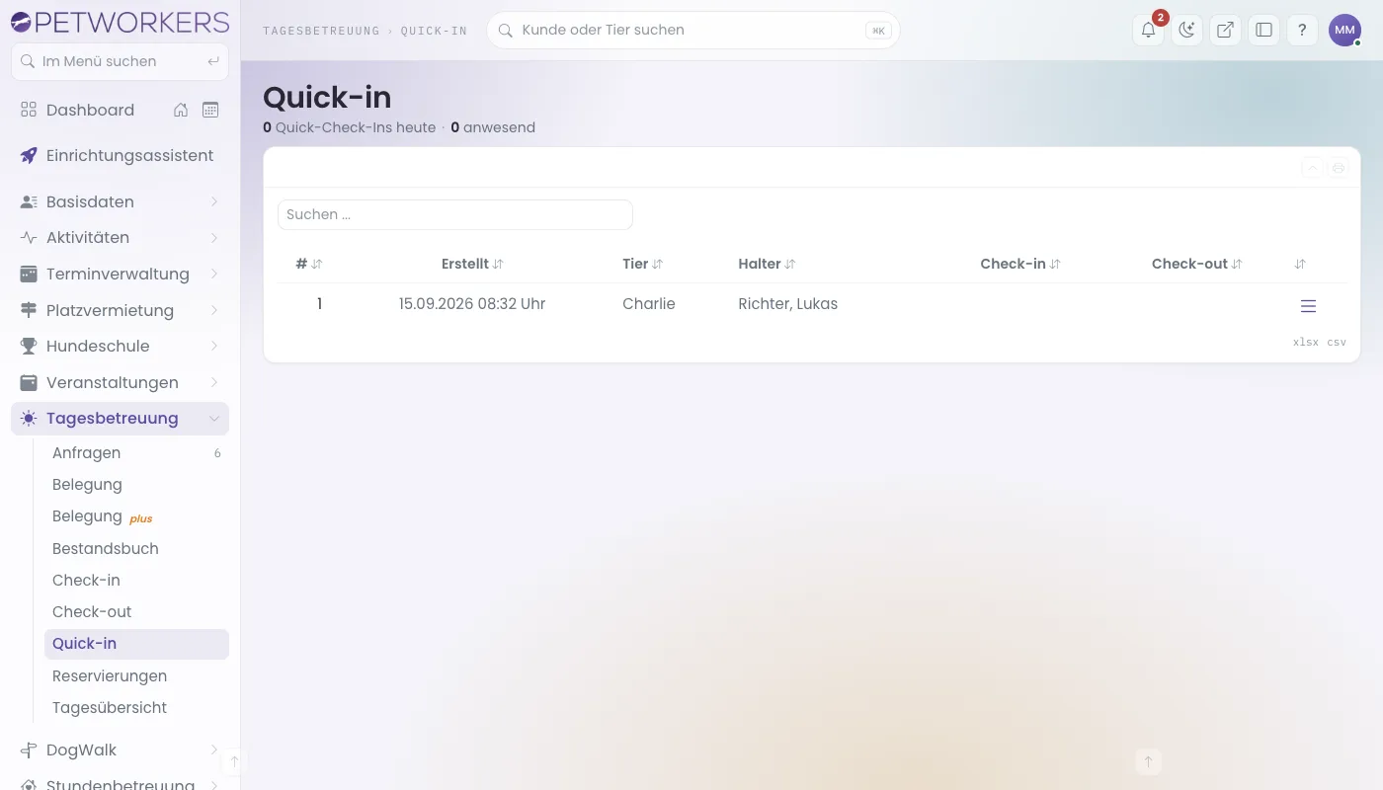Toggle the sidebar layout icon
Image resolution: width=1383 pixels, height=790 pixels.
click(x=1263, y=30)
